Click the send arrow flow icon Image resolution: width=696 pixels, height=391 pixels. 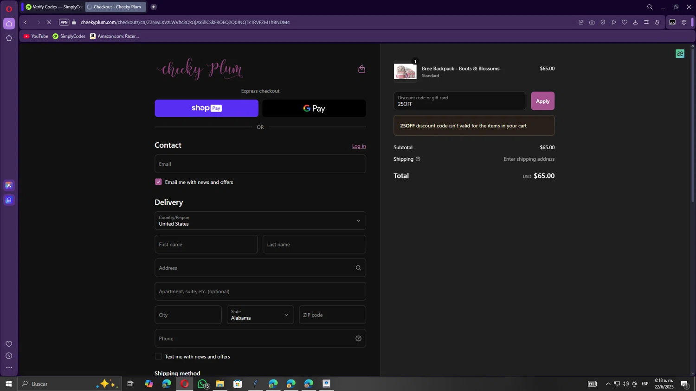[614, 22]
